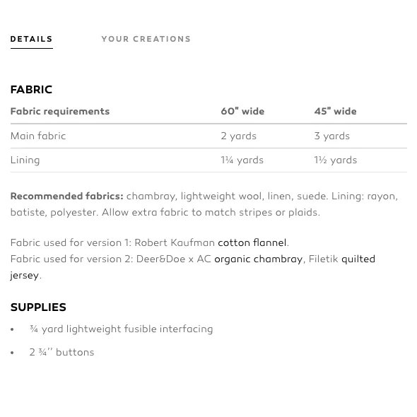Follow the organic chambray link
This screenshot has width=417, height=417.
259,259
